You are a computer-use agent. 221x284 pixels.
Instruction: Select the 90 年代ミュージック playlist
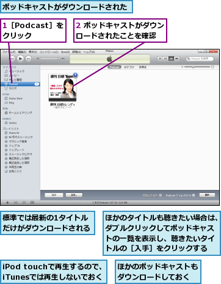(x=20, y=137)
